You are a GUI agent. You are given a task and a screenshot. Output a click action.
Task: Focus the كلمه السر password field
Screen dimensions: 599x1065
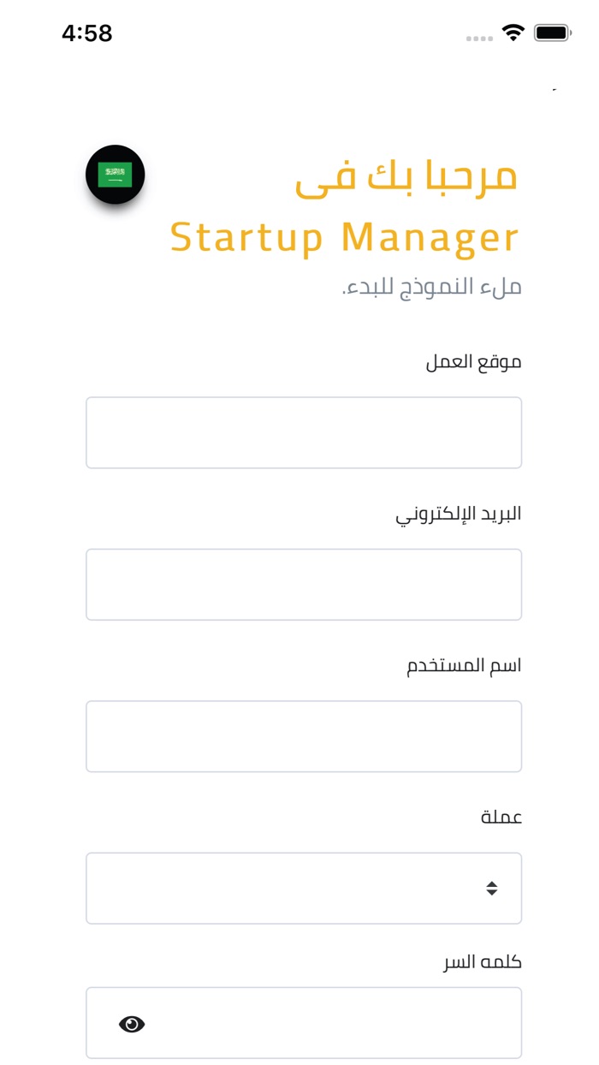pos(304,1022)
